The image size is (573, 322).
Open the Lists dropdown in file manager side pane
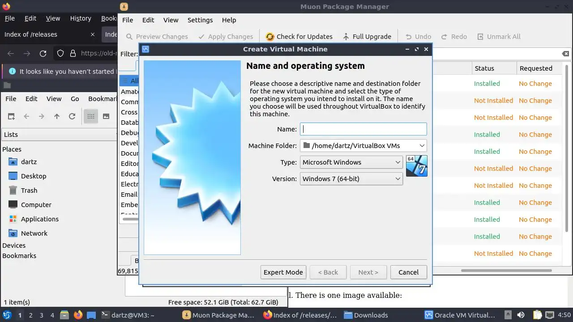click(59, 135)
